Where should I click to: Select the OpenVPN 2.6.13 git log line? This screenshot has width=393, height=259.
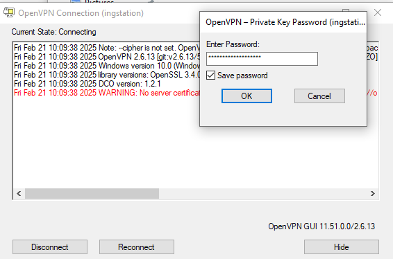tap(107, 57)
